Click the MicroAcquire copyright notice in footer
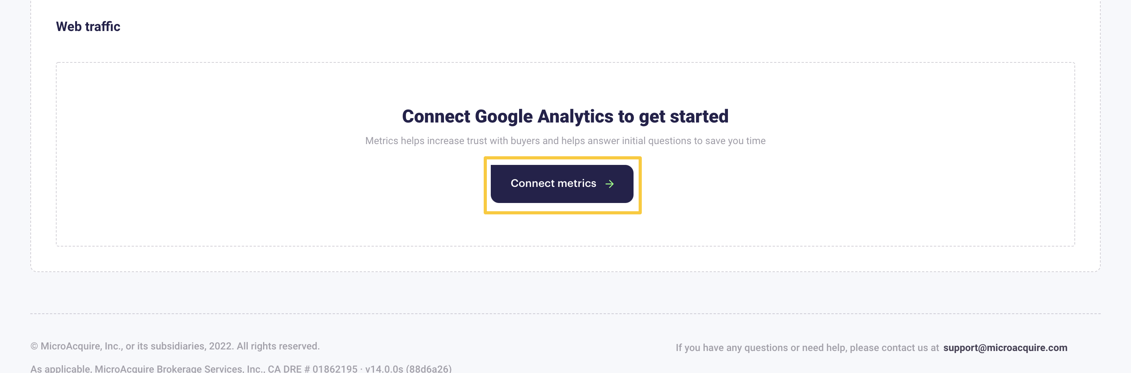Viewport: 1131px width, 373px height. click(175, 346)
